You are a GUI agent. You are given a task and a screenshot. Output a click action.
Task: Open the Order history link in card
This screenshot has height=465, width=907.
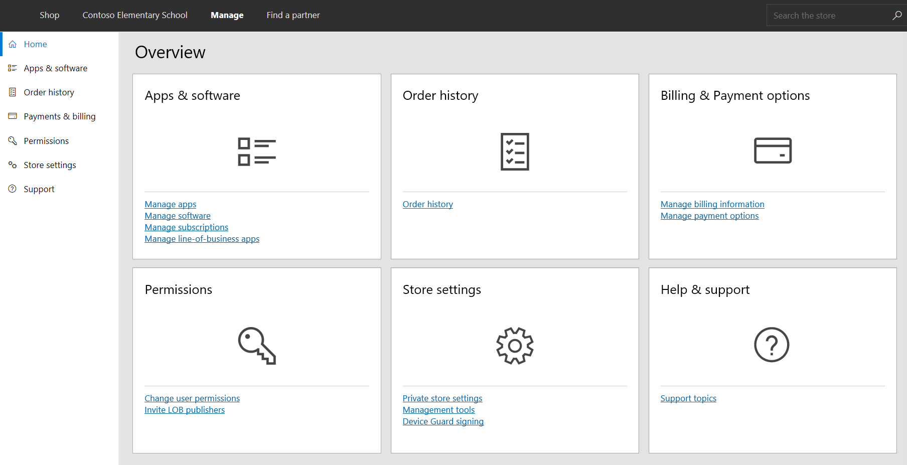[x=428, y=204]
